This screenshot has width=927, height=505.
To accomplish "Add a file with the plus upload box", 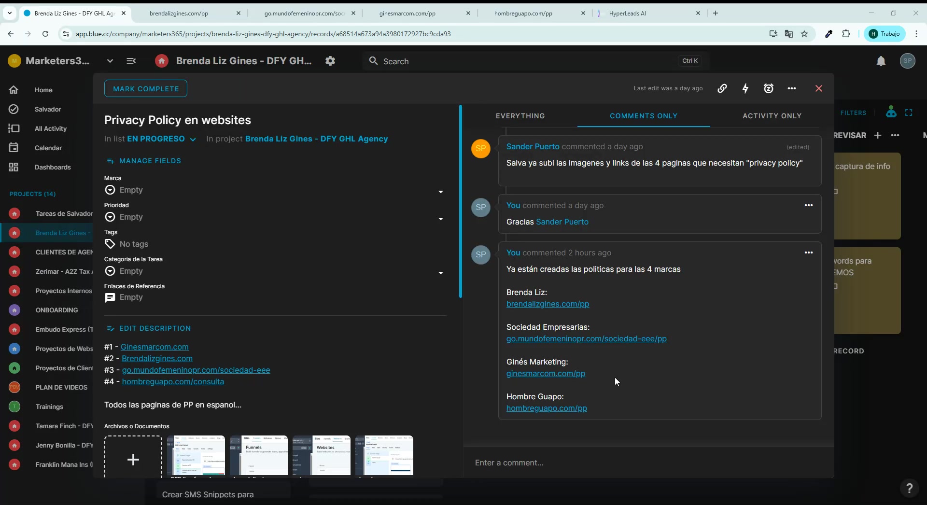I will tap(133, 457).
